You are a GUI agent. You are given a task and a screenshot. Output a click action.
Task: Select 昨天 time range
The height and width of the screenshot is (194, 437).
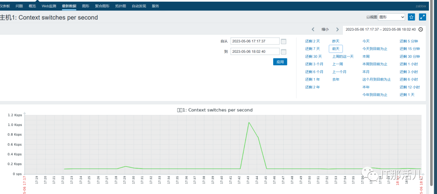tap(336, 41)
